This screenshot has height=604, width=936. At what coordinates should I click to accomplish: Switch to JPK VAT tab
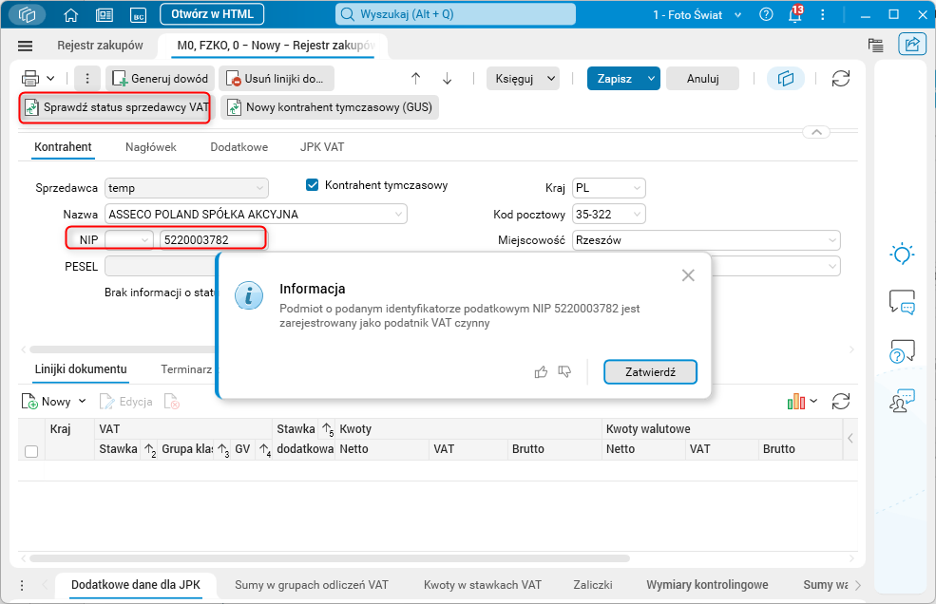(322, 147)
